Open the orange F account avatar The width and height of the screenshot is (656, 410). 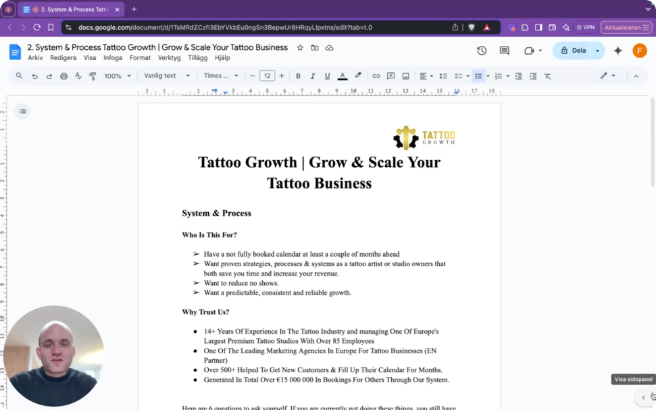coord(639,51)
